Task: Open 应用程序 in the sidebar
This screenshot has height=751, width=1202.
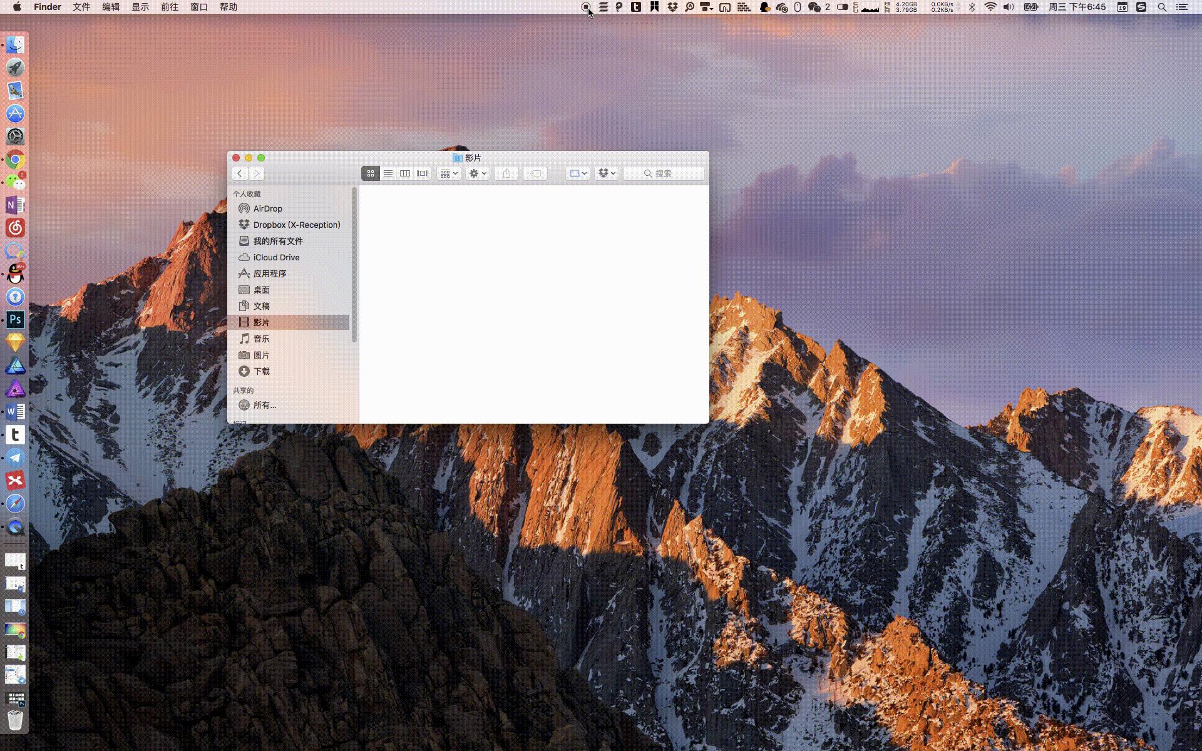Action: (269, 273)
